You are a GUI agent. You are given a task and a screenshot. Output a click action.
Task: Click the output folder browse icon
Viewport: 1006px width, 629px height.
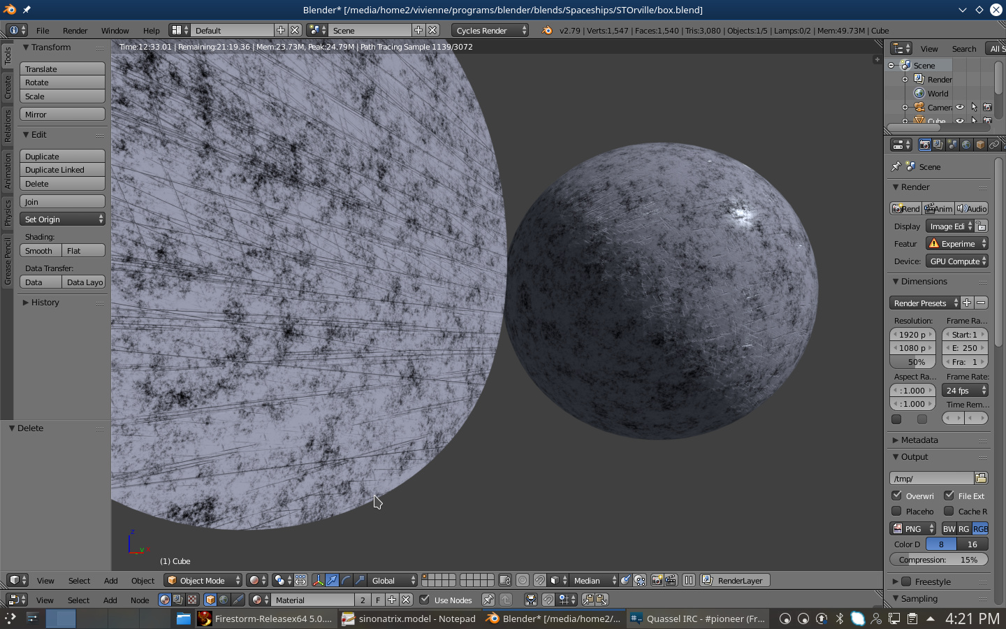(x=981, y=478)
